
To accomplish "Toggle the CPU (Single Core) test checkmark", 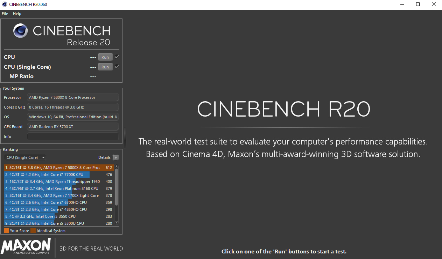I will [117, 67].
